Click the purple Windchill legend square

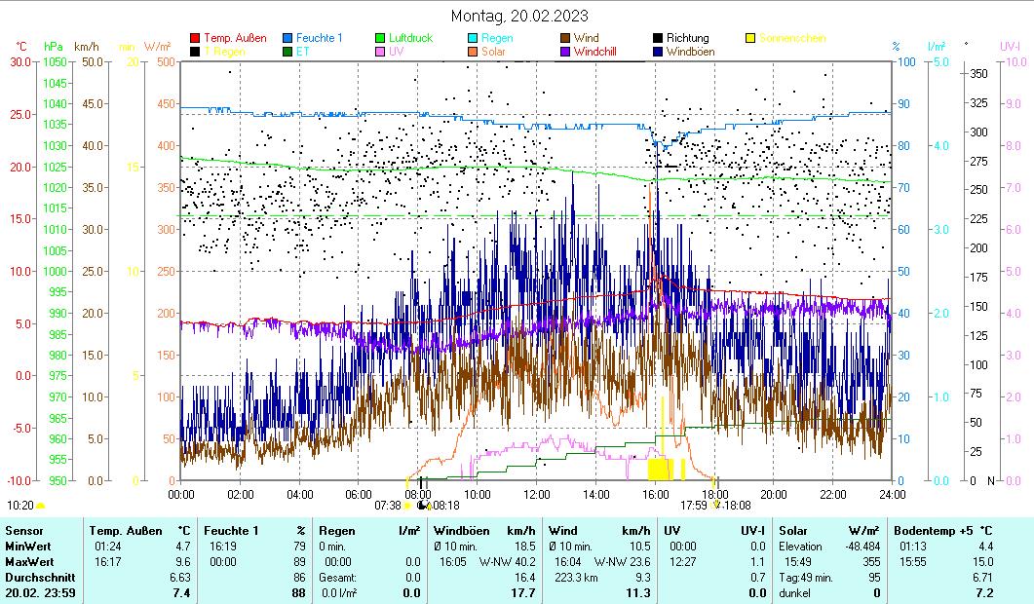(565, 52)
